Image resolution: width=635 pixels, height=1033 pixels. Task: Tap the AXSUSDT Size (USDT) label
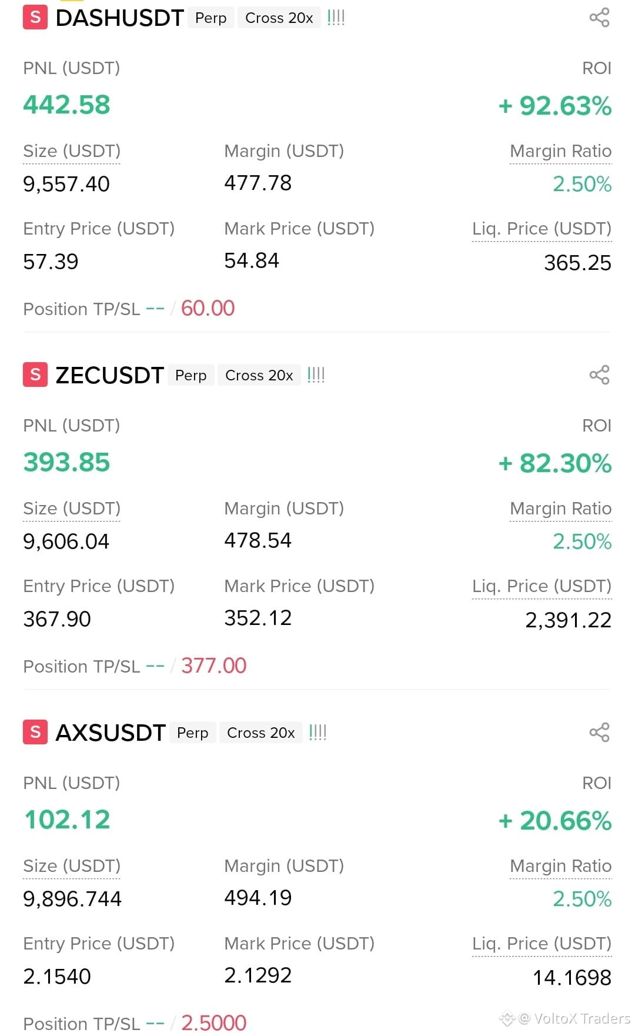pos(72,867)
